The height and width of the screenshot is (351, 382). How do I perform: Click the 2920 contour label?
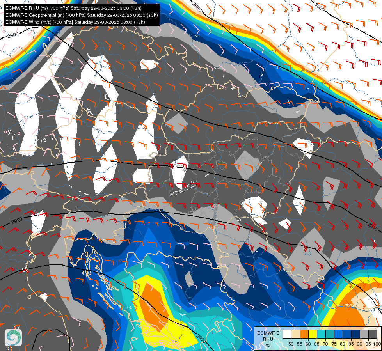tap(17, 221)
